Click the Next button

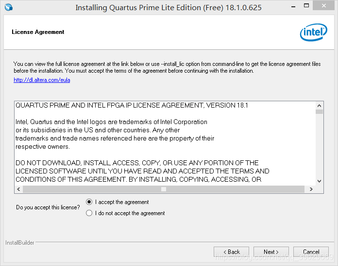[271, 251]
